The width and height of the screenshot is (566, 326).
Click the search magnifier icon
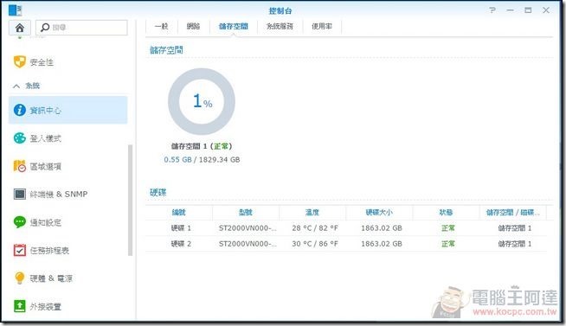pyautogui.click(x=45, y=27)
